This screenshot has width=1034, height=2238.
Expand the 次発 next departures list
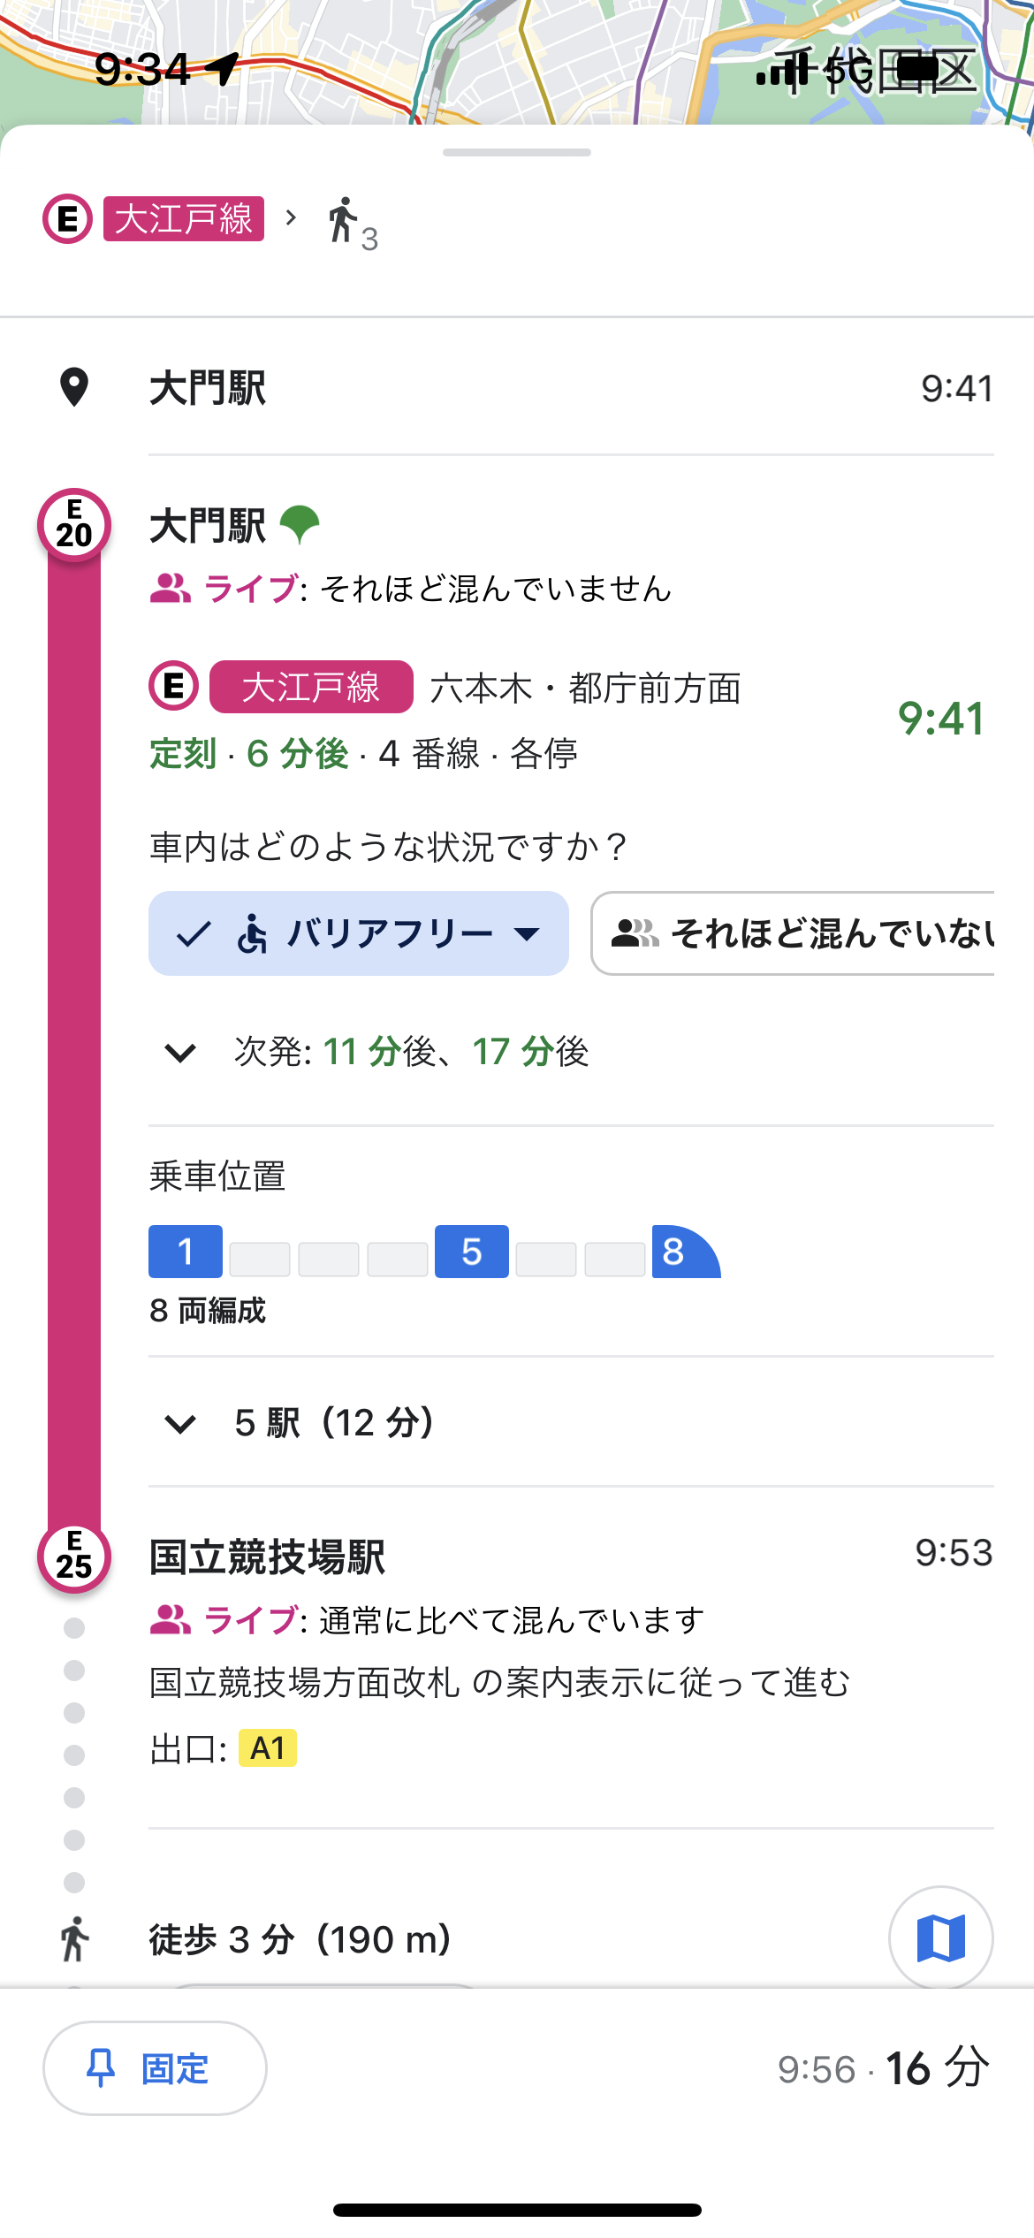[180, 1053]
